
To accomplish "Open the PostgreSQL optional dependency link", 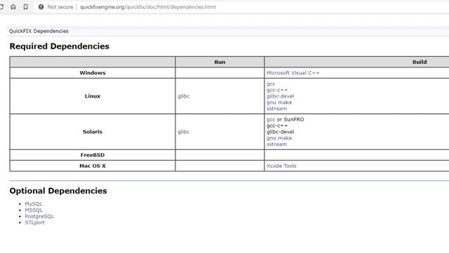I will click(x=39, y=216).
